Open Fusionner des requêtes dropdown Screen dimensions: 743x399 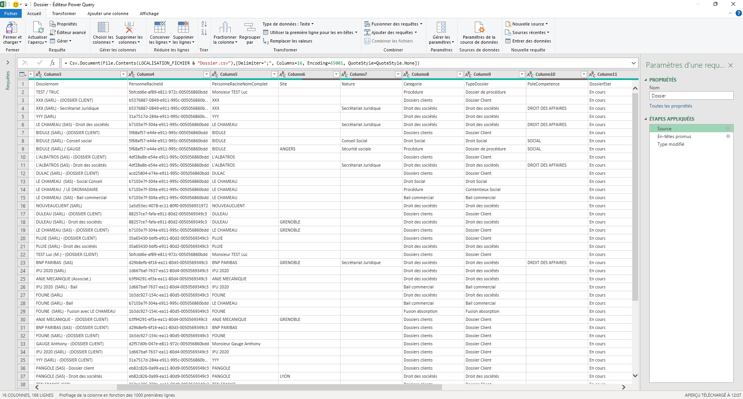394,24
